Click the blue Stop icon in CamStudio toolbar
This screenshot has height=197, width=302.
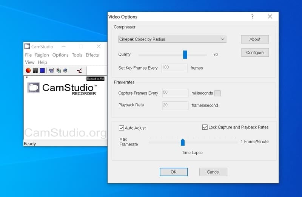point(42,71)
